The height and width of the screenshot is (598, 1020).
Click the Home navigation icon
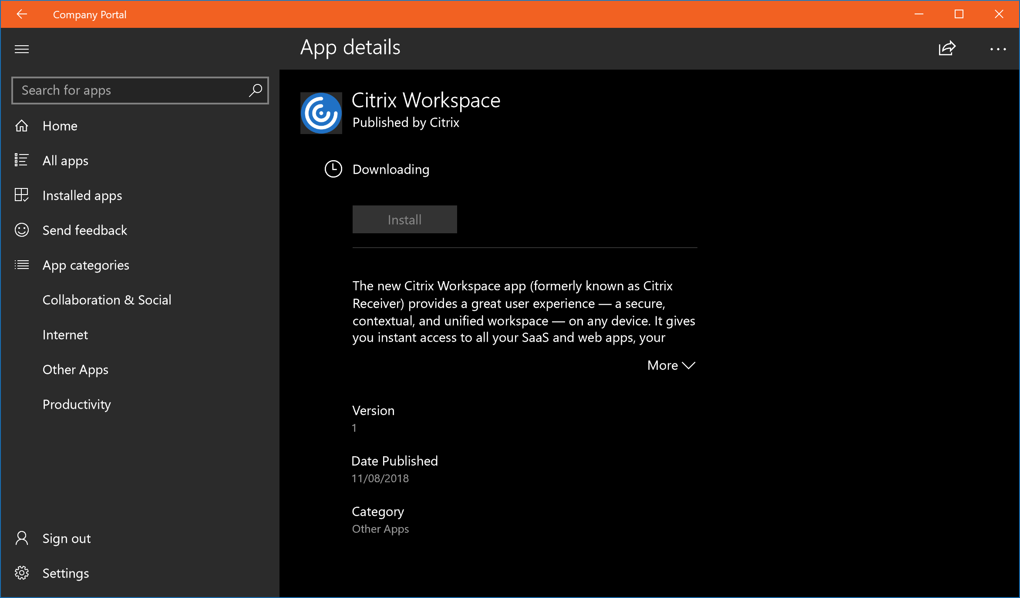(21, 125)
